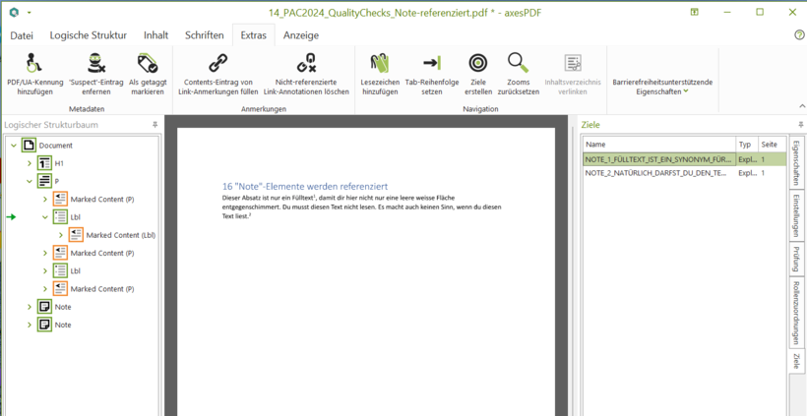The height and width of the screenshot is (416, 807).
Task: Open the Datei menu
Action: (22, 35)
